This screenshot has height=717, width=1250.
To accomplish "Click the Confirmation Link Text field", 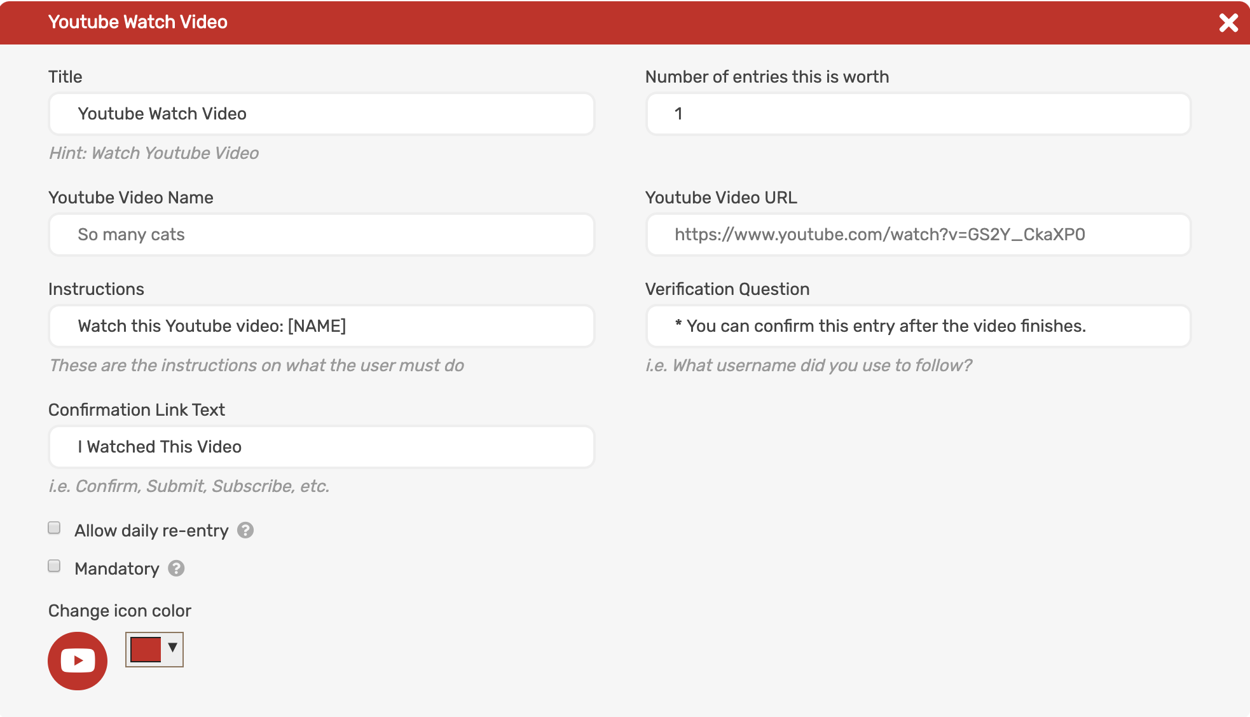I will 320,446.
